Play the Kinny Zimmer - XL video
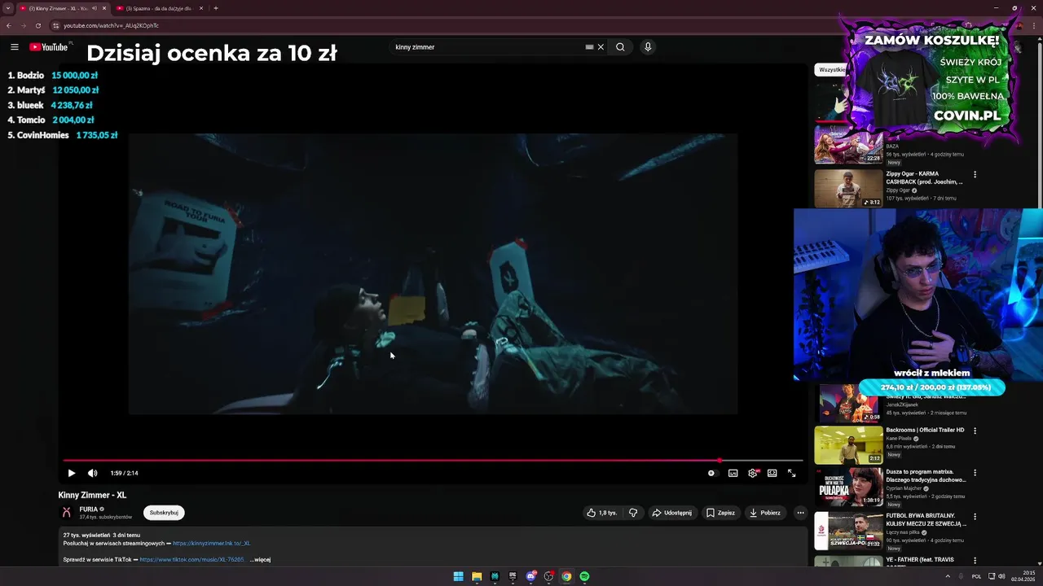This screenshot has width=1043, height=586. tap(72, 473)
